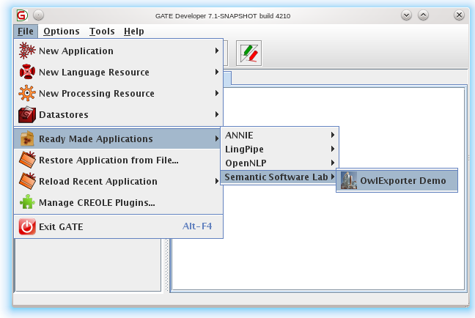Screen dimensions: 475x318
Task: Expand the OpenNLP submenu
Action: pyautogui.click(x=279, y=163)
